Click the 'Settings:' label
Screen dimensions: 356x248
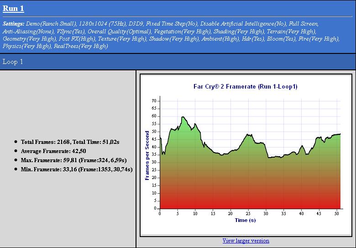coord(13,24)
